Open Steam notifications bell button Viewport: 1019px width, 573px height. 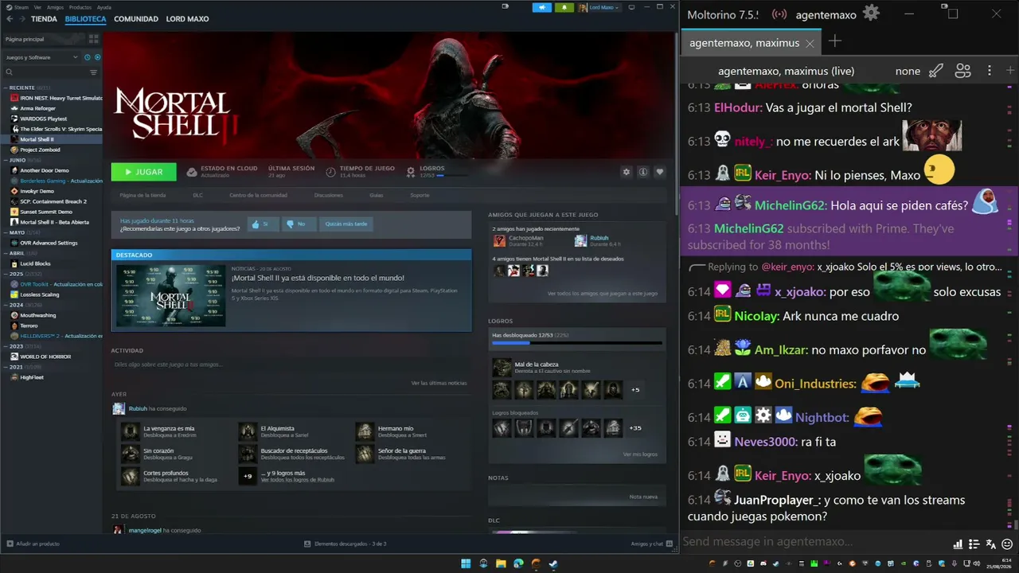click(564, 8)
